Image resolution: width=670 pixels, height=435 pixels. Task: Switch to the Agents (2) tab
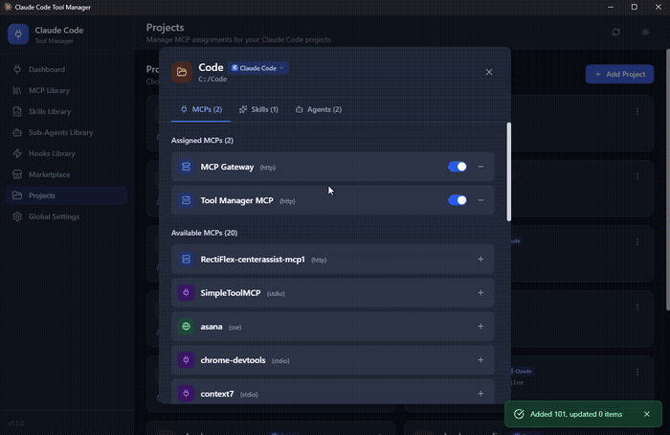[319, 109]
